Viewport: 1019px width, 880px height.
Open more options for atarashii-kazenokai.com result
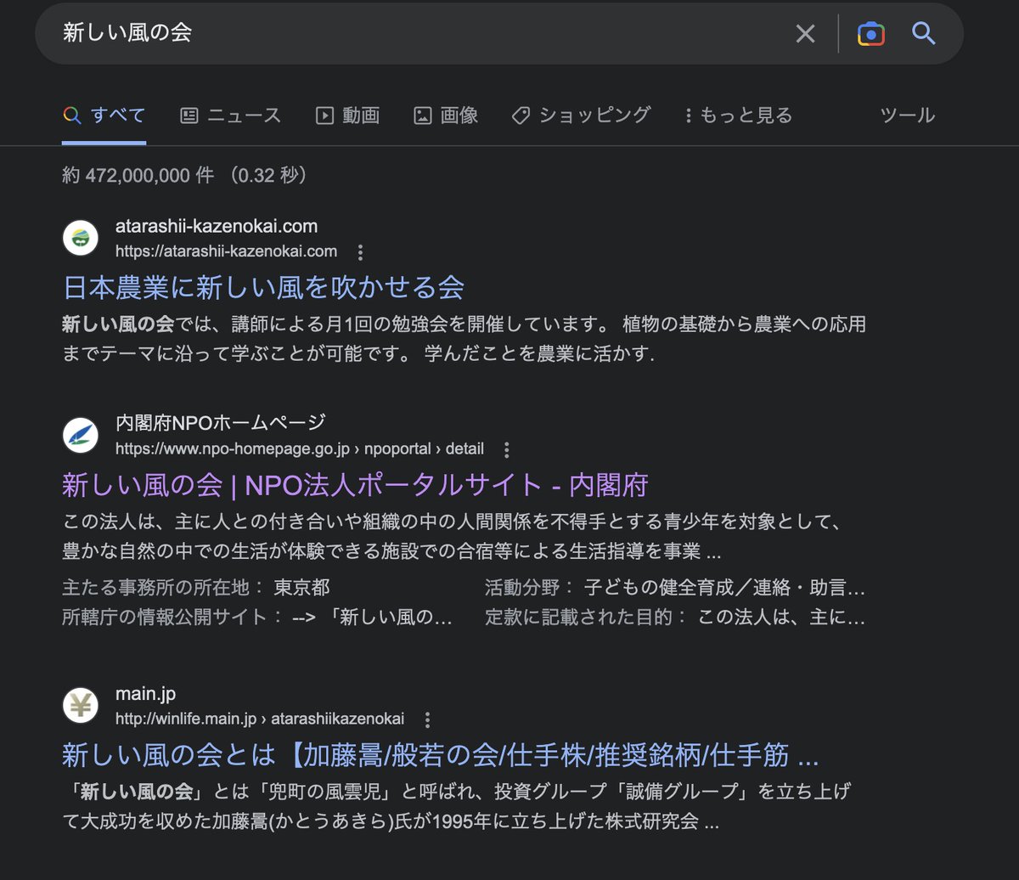(x=360, y=252)
